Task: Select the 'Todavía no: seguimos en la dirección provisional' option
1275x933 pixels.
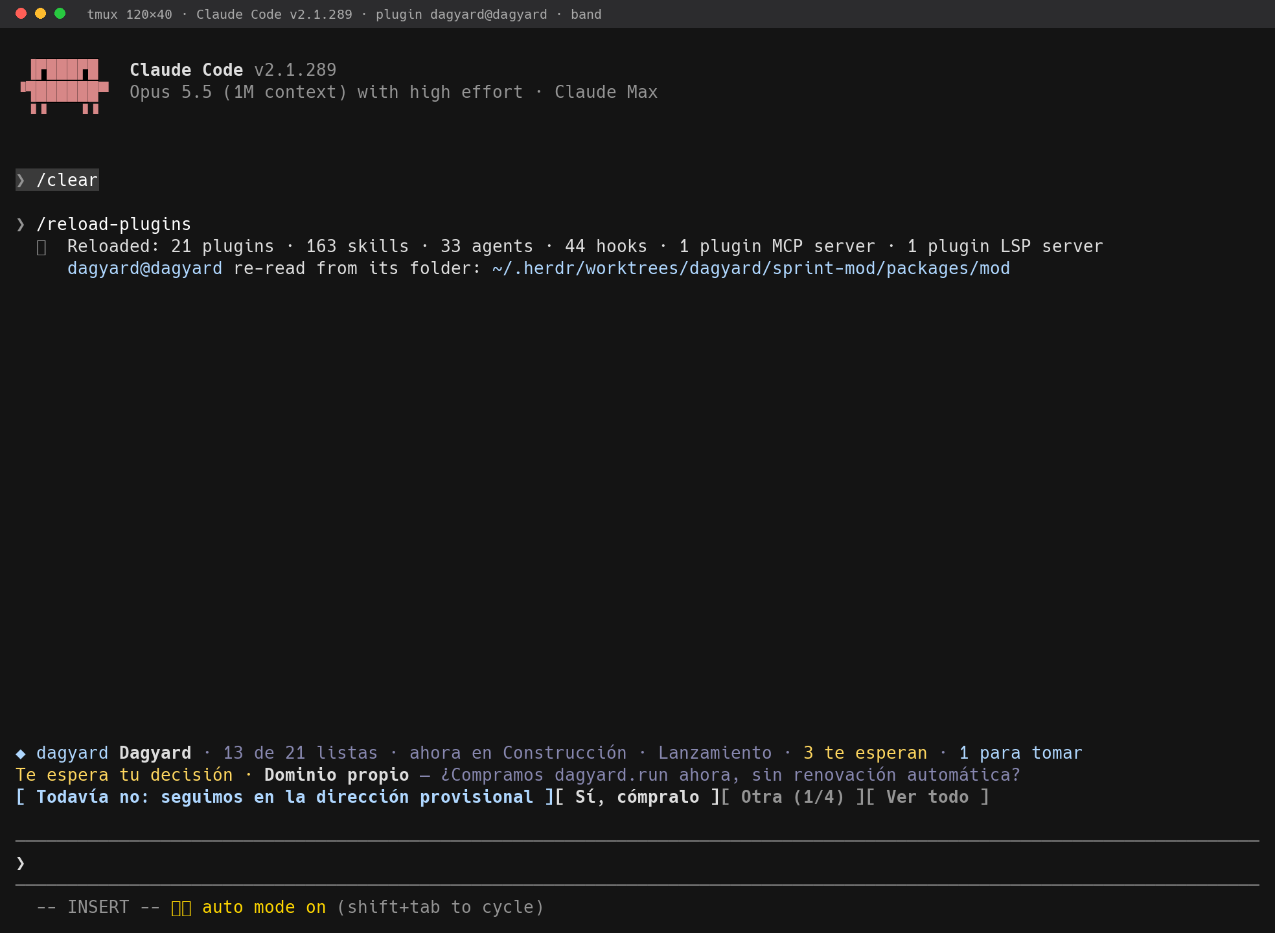Action: pyautogui.click(x=284, y=797)
